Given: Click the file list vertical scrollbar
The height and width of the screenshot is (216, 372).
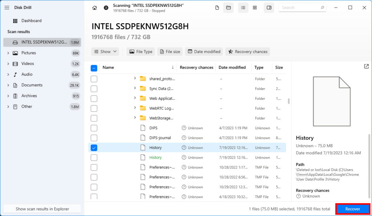Looking at the screenshot, I should coord(289,101).
